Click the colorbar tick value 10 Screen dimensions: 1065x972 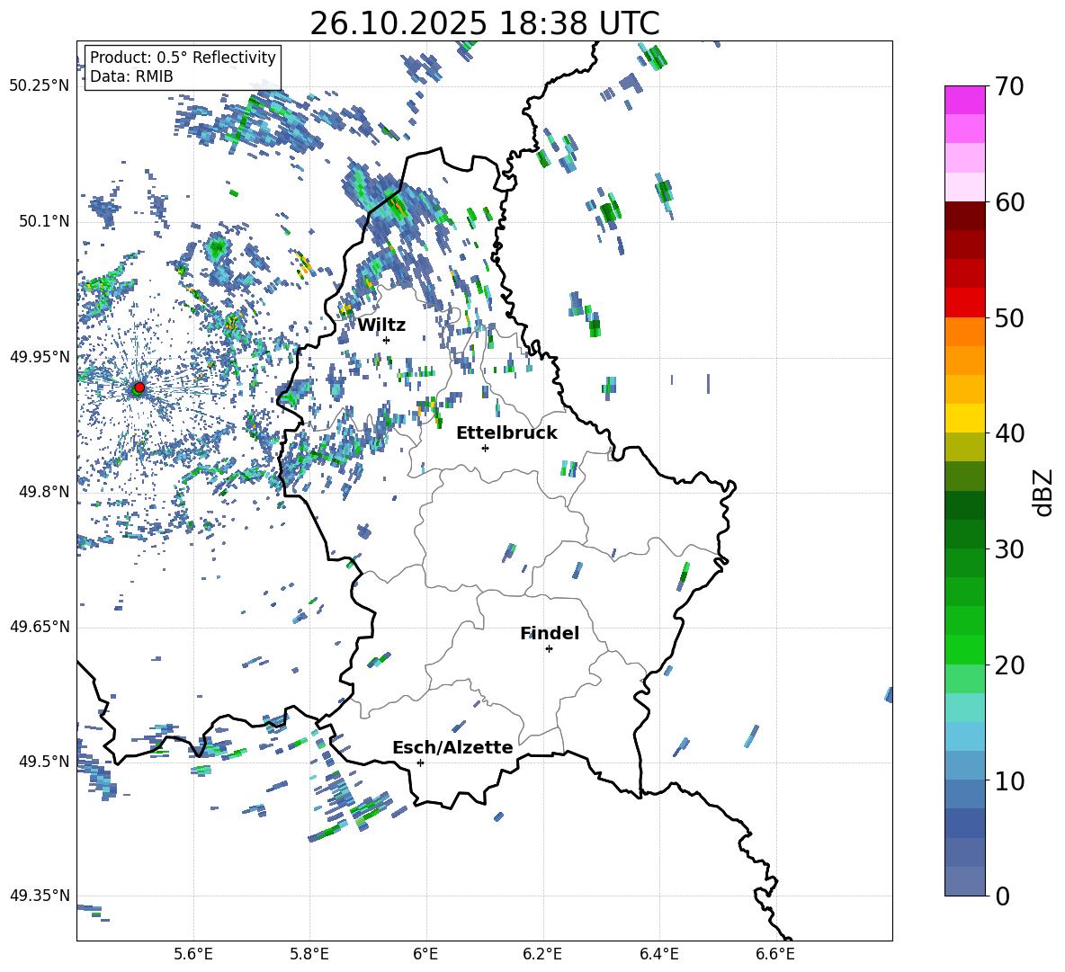pyautogui.click(x=1009, y=781)
